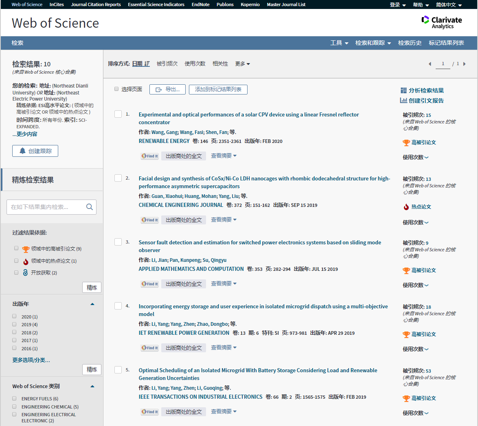Image resolution: width=478 pixels, height=426 pixels.
Task: Click the 更少内容 link
Action: tap(25, 134)
